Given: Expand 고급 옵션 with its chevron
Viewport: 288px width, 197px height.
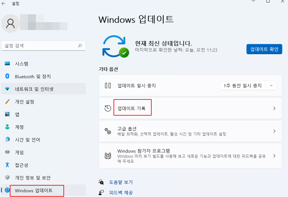Looking at the screenshot, I should (x=274, y=131).
